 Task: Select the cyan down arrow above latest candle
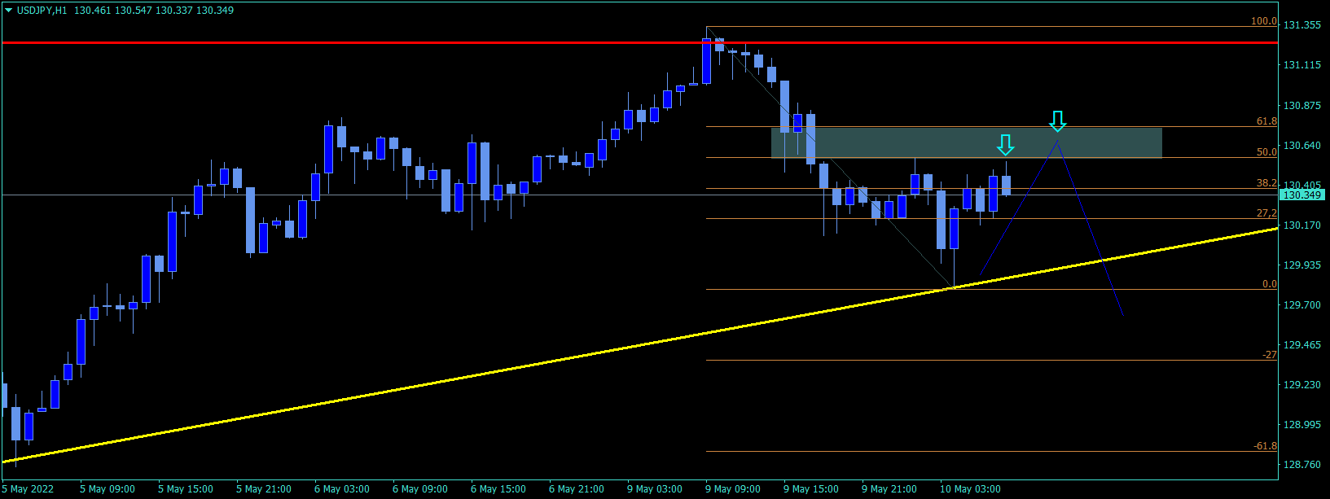click(x=1006, y=145)
